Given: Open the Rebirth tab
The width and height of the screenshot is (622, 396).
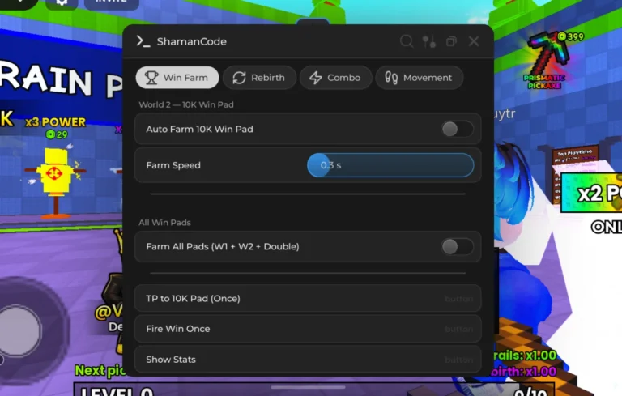Looking at the screenshot, I should (x=259, y=78).
